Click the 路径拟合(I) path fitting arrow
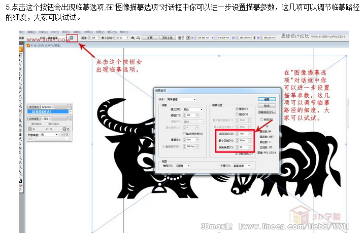 [250, 134]
